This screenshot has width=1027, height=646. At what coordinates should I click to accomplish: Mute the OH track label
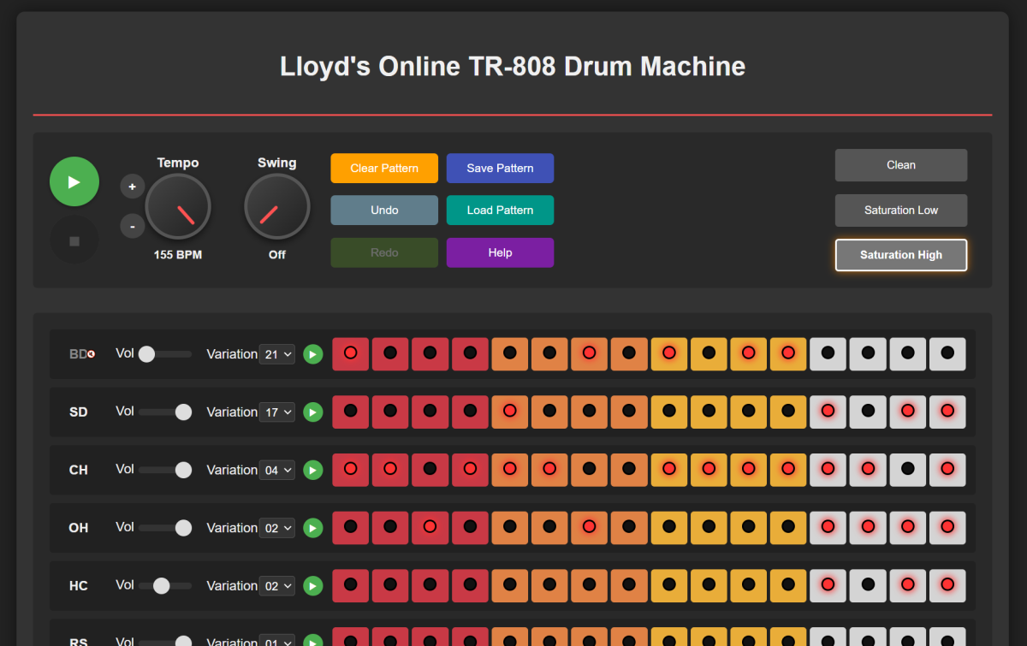point(79,528)
